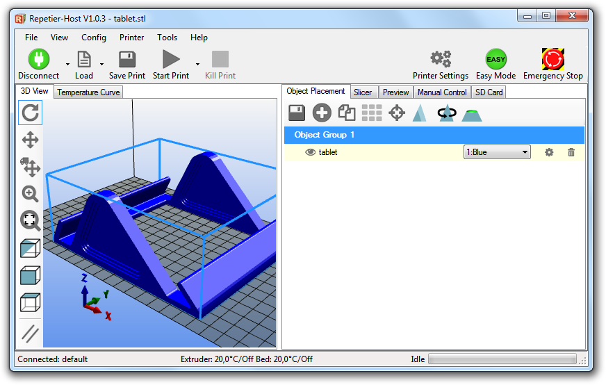Click the Emergency Stop button
The height and width of the screenshot is (385, 606).
(x=553, y=65)
